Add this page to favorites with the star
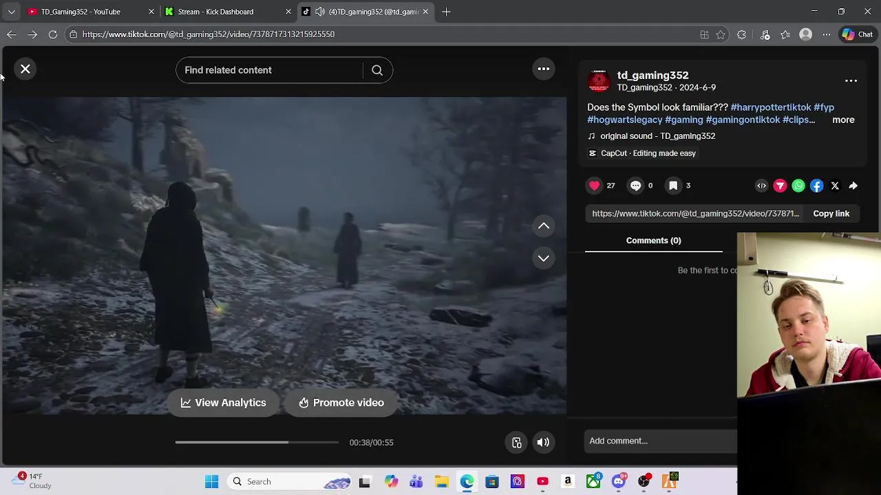Viewport: 881px width, 495px height. pos(721,34)
